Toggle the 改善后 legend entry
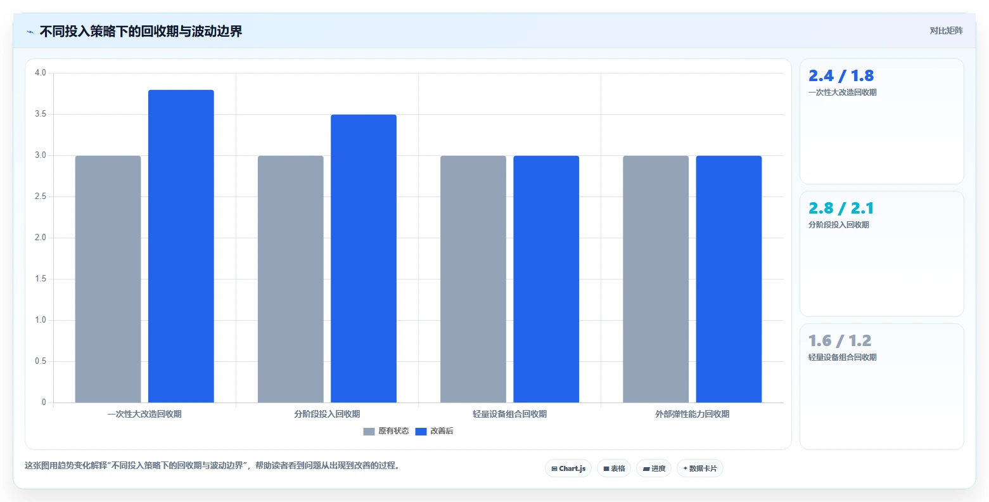 point(434,431)
